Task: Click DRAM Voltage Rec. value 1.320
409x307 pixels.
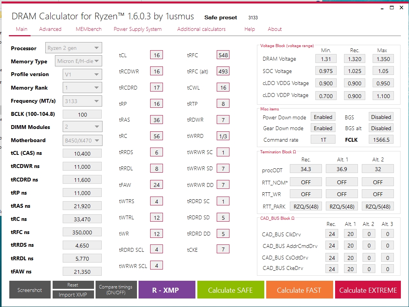Action: (x=354, y=59)
